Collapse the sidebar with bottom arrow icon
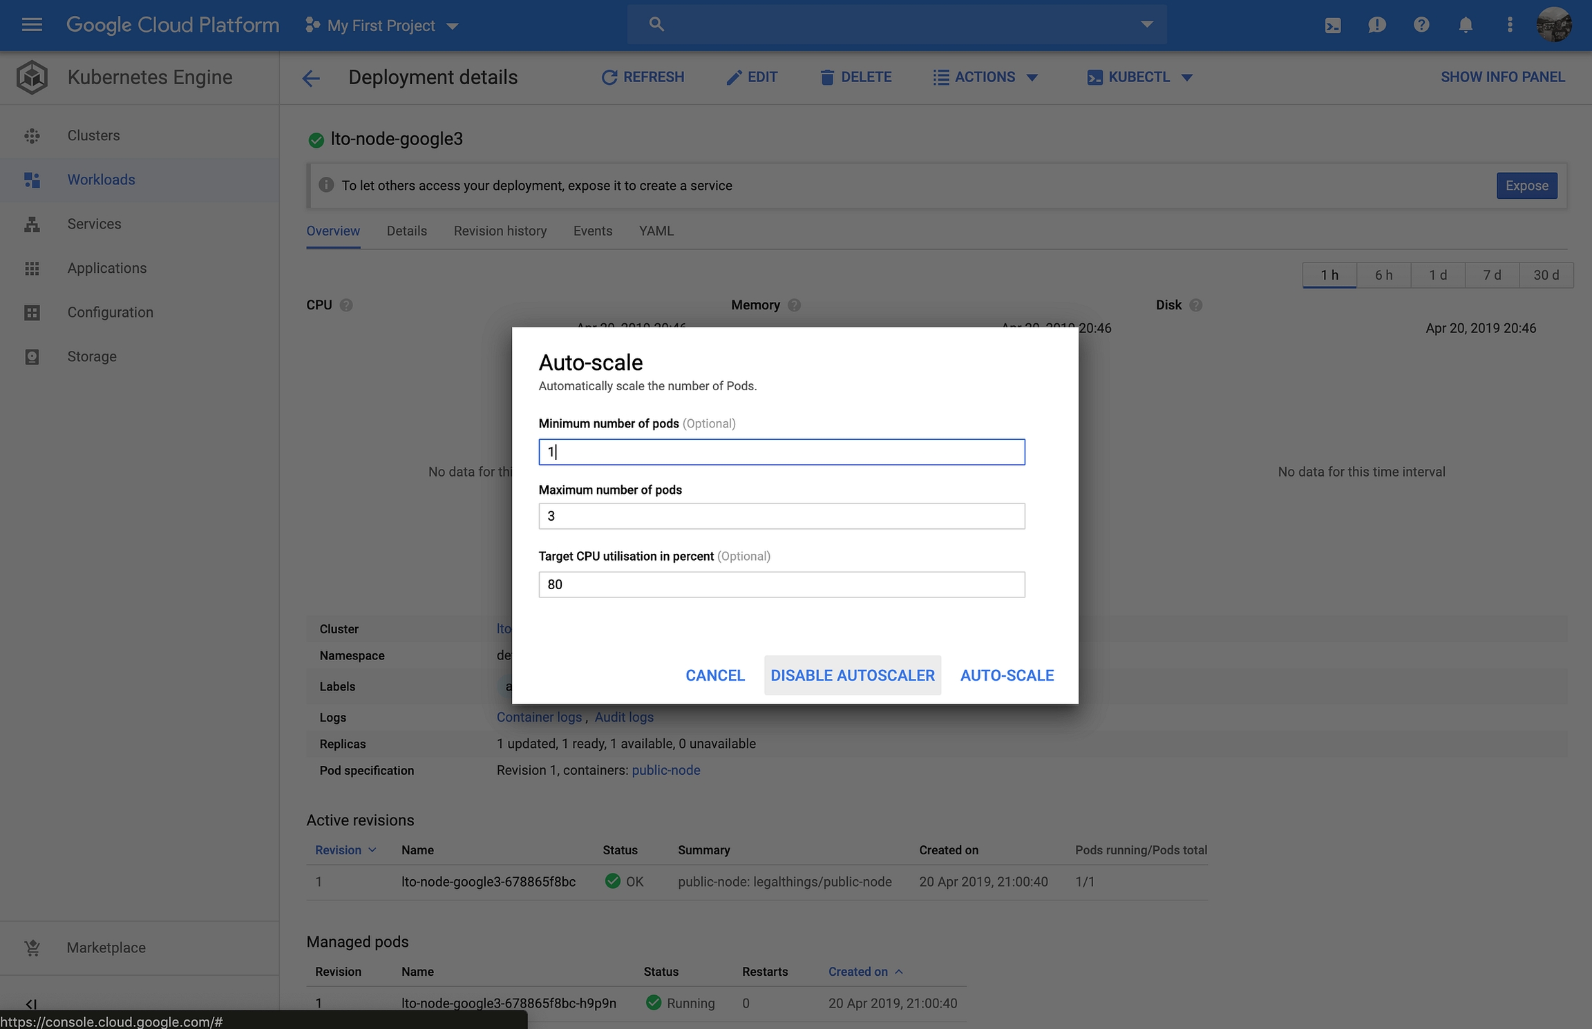1592x1029 pixels. point(31,1004)
